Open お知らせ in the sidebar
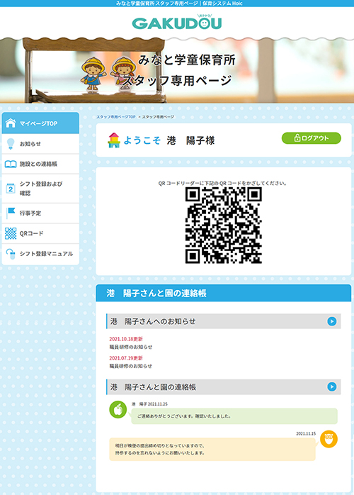 (40, 144)
